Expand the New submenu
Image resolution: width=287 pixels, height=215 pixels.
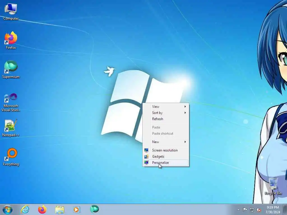(166, 142)
